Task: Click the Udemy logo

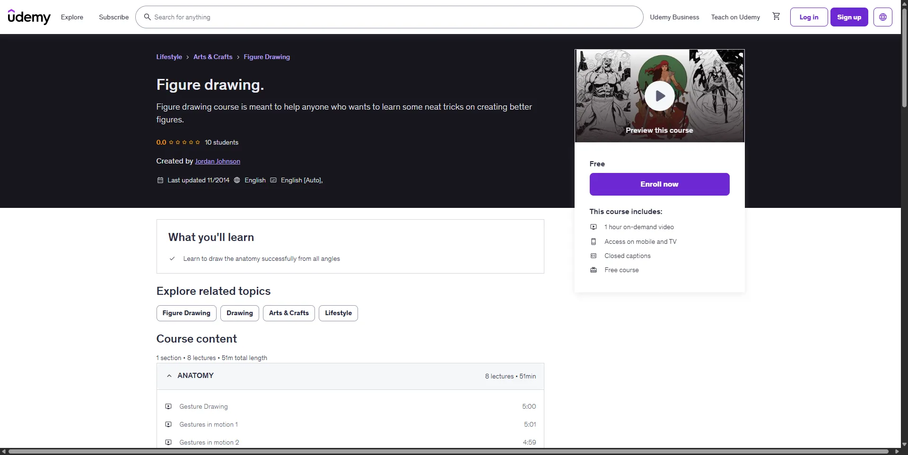Action: (x=29, y=17)
